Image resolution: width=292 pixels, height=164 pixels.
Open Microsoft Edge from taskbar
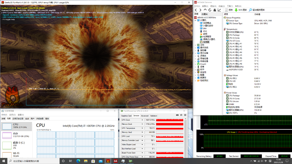click(78, 161)
